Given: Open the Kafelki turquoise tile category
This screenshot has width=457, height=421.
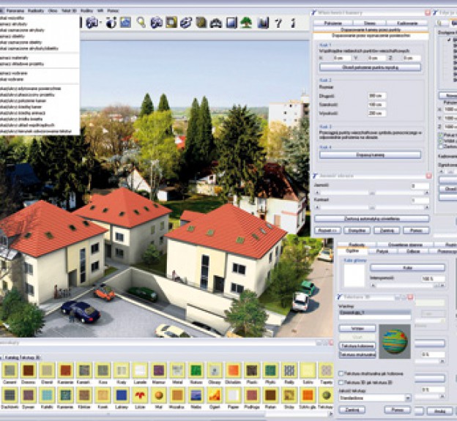Looking at the screenshot, I should click(47, 395).
